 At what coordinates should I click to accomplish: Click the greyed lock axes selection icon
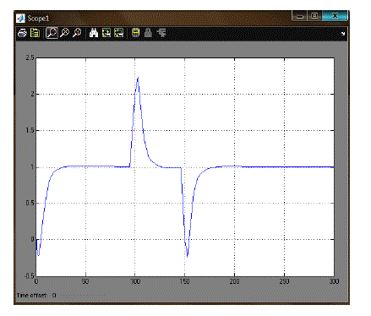148,33
